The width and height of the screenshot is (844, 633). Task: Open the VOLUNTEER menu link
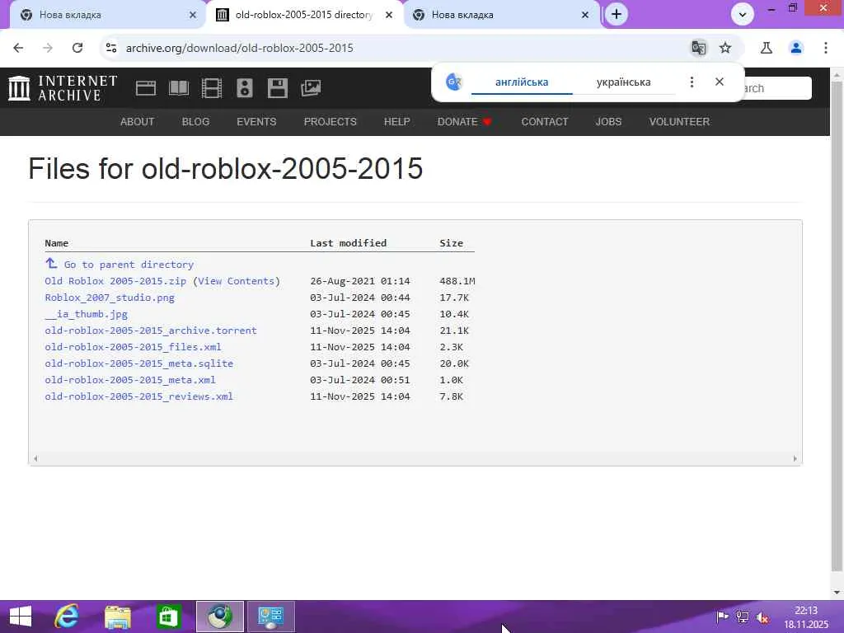679,122
